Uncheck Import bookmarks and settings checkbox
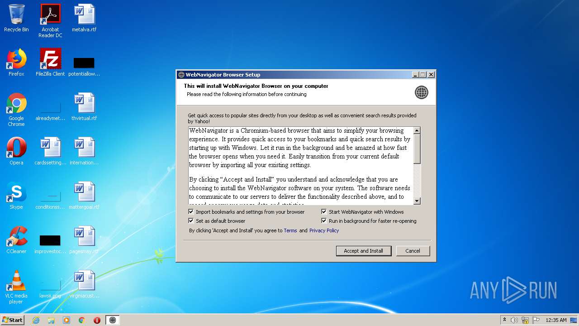 coord(191,212)
